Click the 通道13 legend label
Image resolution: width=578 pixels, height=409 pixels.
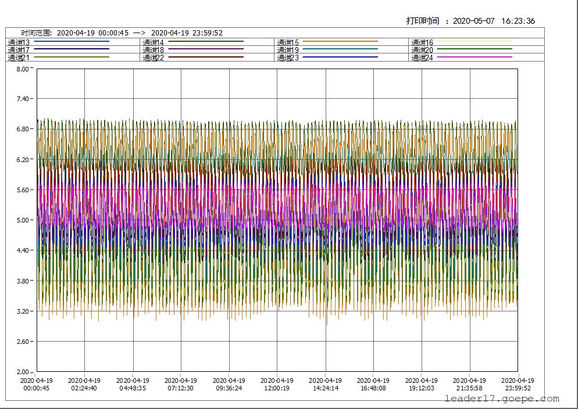coord(19,42)
